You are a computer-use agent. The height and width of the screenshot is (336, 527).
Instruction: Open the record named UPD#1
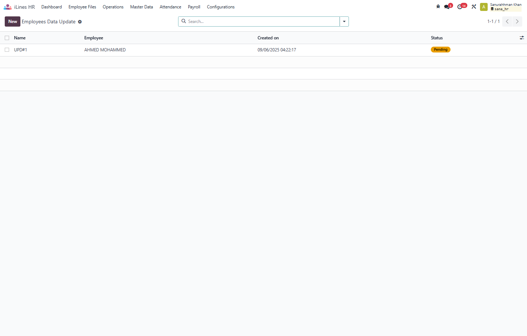[21, 50]
